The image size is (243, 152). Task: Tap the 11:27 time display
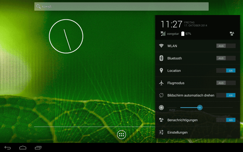(x=171, y=24)
